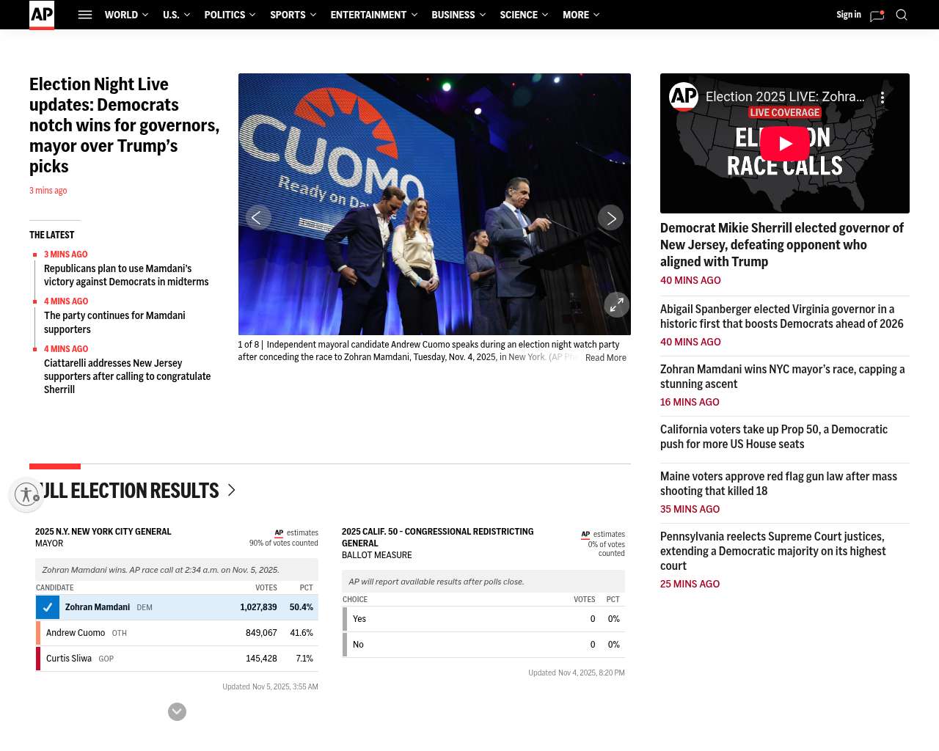Click 'Updated Nov 4, 2025, 8:20 PM' timestamp
939x751 pixels.
tap(577, 673)
